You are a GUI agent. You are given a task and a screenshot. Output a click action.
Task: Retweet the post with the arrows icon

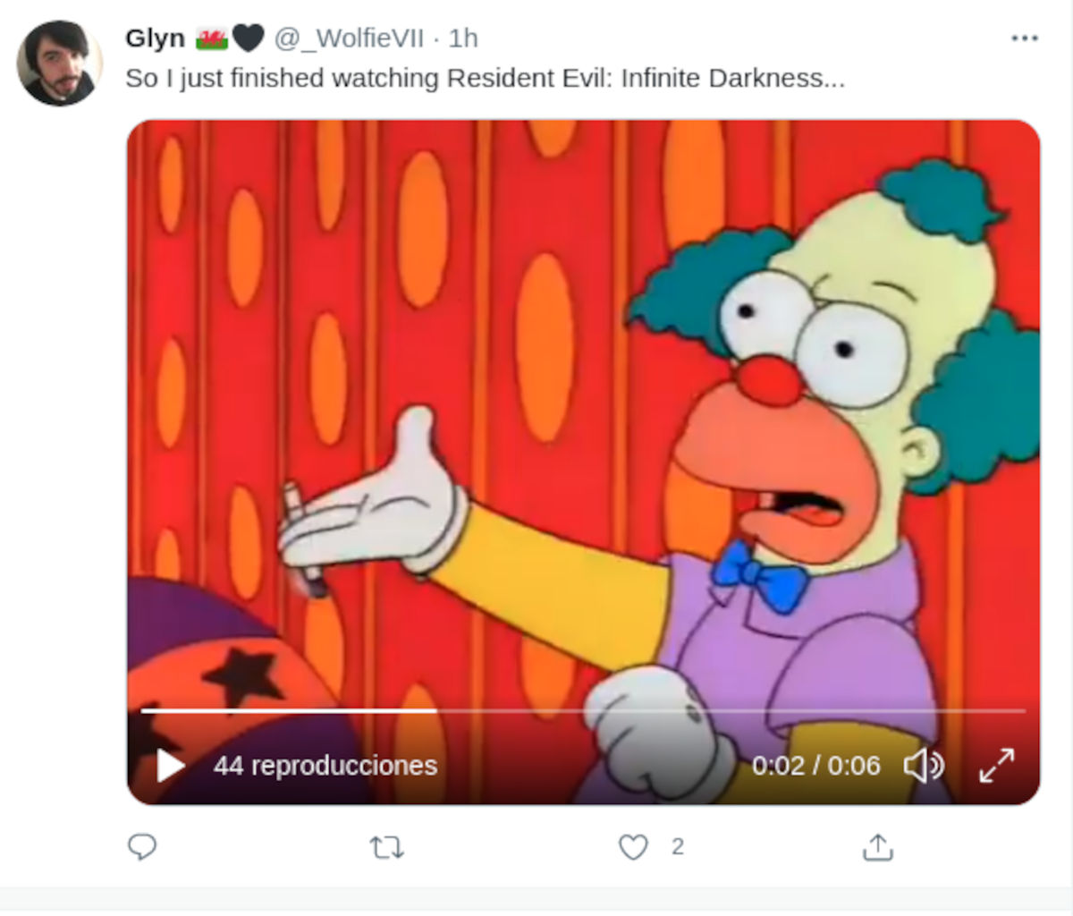click(x=386, y=846)
